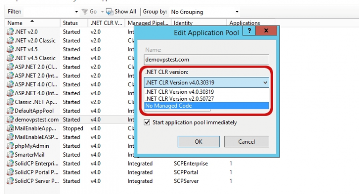
Task: Sort by the Applications column header
Action: [251, 23]
